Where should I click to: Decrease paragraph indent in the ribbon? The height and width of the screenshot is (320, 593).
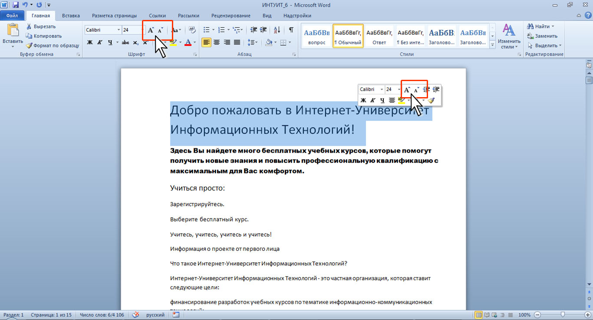pos(254,30)
